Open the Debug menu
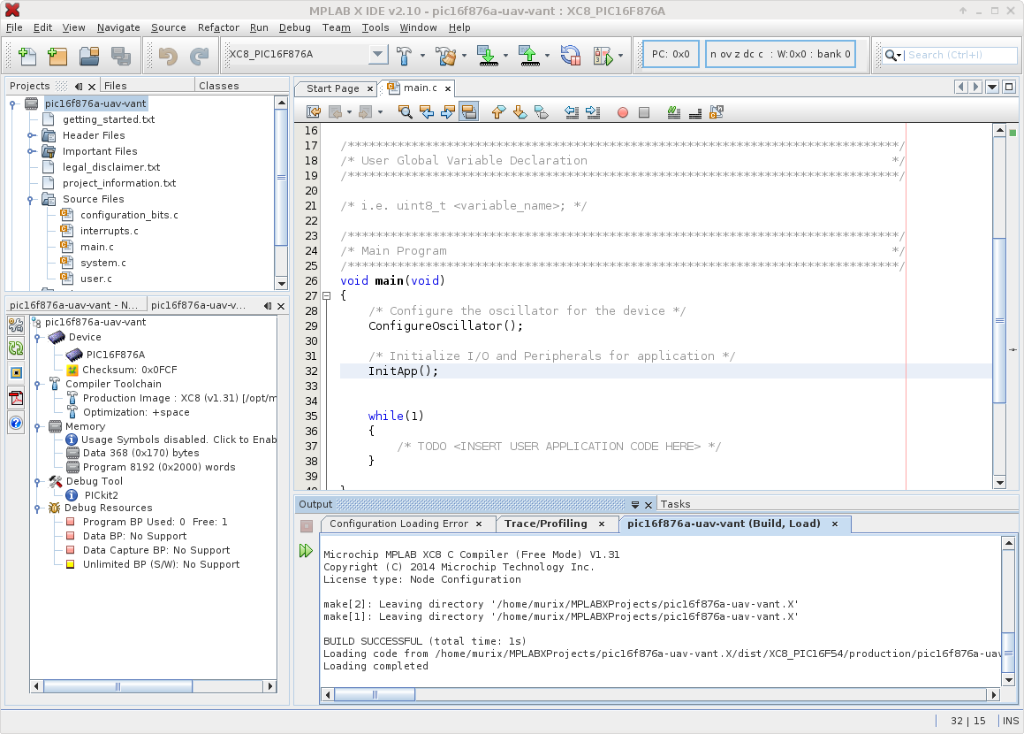 (x=294, y=27)
